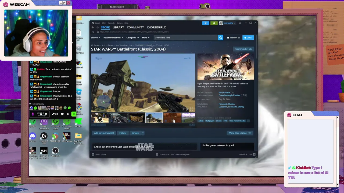Open the OBS Studio desktop shortcut
The height and width of the screenshot is (193, 344).
[x=55, y=152]
